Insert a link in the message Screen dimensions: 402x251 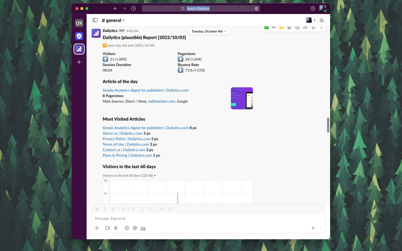click(x=123, y=209)
